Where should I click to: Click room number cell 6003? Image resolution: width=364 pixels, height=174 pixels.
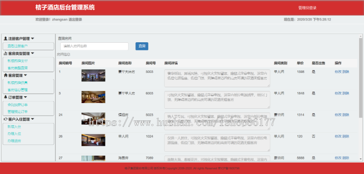150,93
